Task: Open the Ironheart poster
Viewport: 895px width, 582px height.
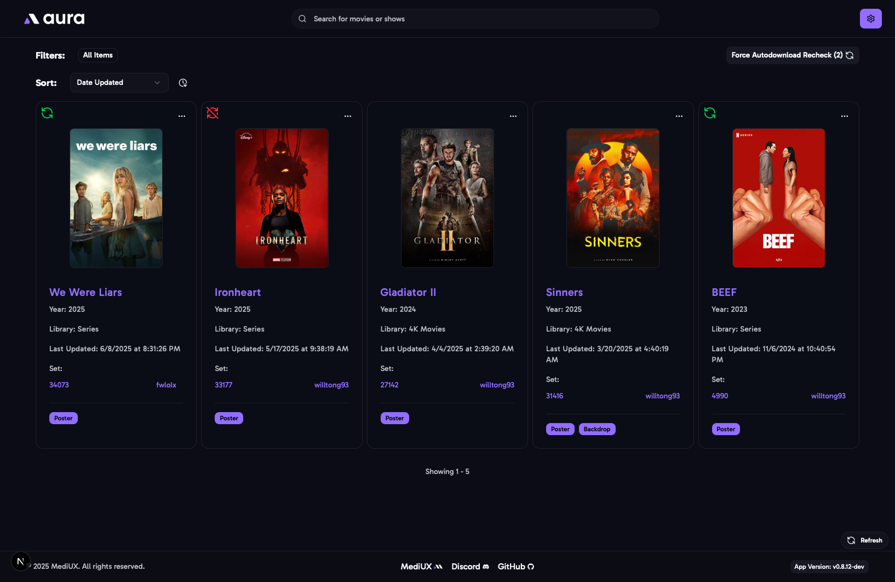Action: pyautogui.click(x=282, y=198)
